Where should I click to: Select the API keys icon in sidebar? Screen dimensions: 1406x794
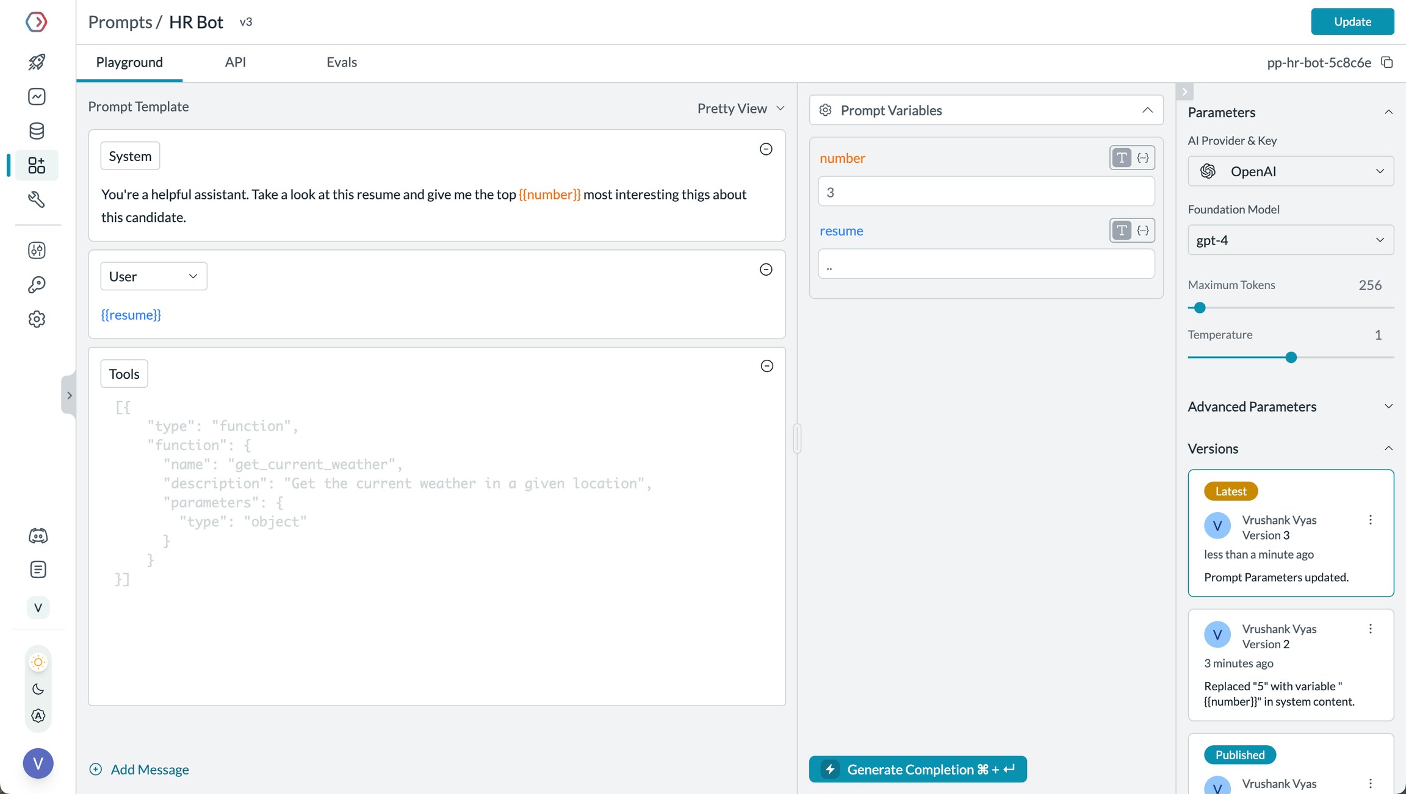(x=37, y=284)
